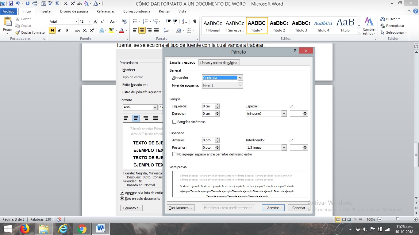Switch to Líneas y saltos de página tab
Image resolution: width=419 pixels, height=235 pixels.
point(219,63)
